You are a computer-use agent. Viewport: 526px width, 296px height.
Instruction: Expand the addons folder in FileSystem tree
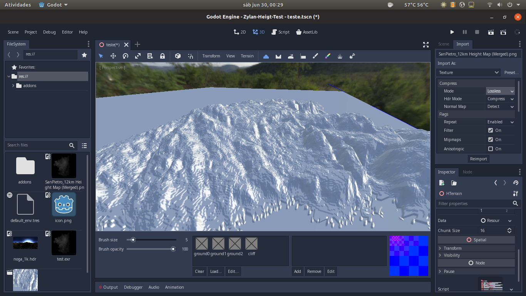point(13,86)
